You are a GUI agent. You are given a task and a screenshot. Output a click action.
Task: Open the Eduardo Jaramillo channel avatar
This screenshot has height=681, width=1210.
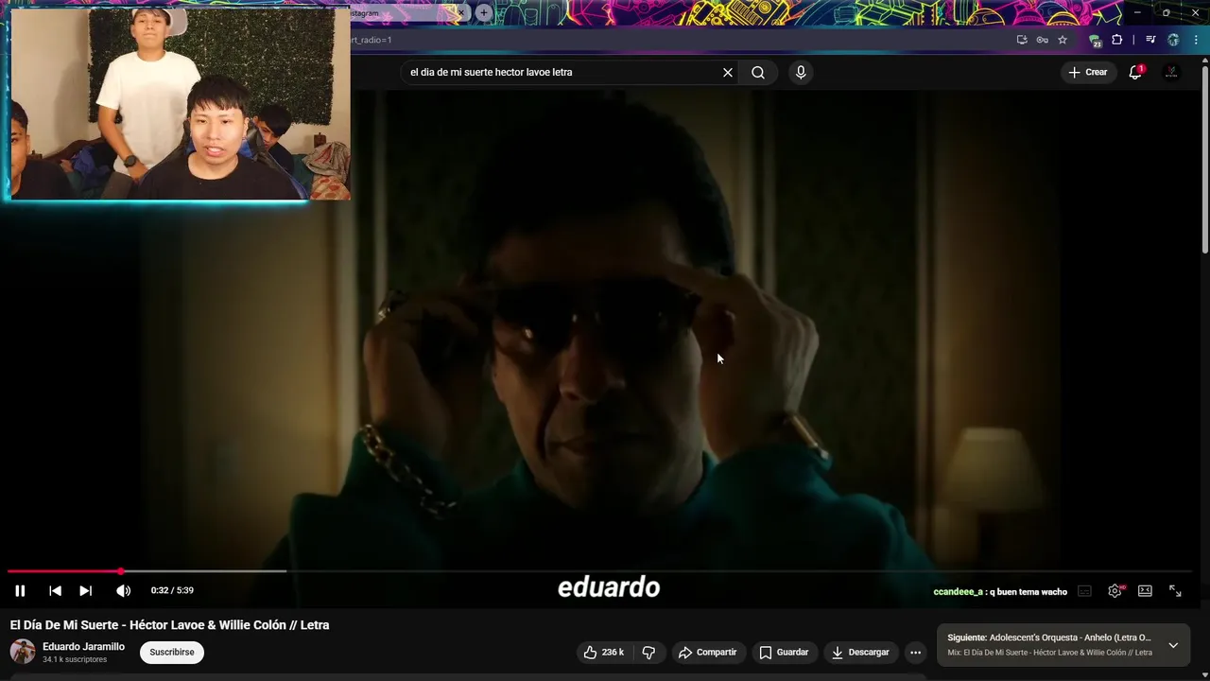(x=23, y=652)
